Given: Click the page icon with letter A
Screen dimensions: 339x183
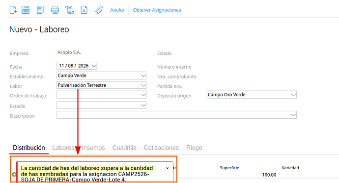Looking at the screenshot, I should (x=84, y=10).
